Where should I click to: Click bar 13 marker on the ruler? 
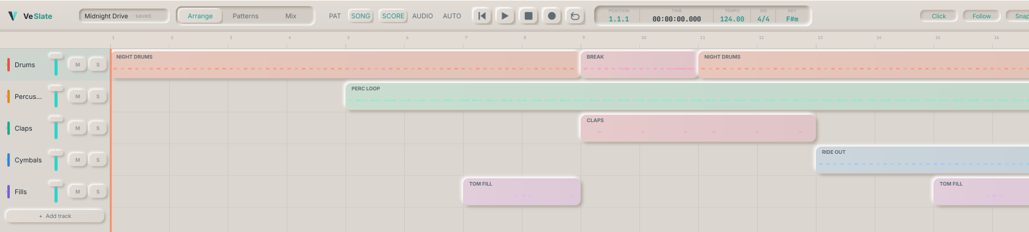coord(820,38)
